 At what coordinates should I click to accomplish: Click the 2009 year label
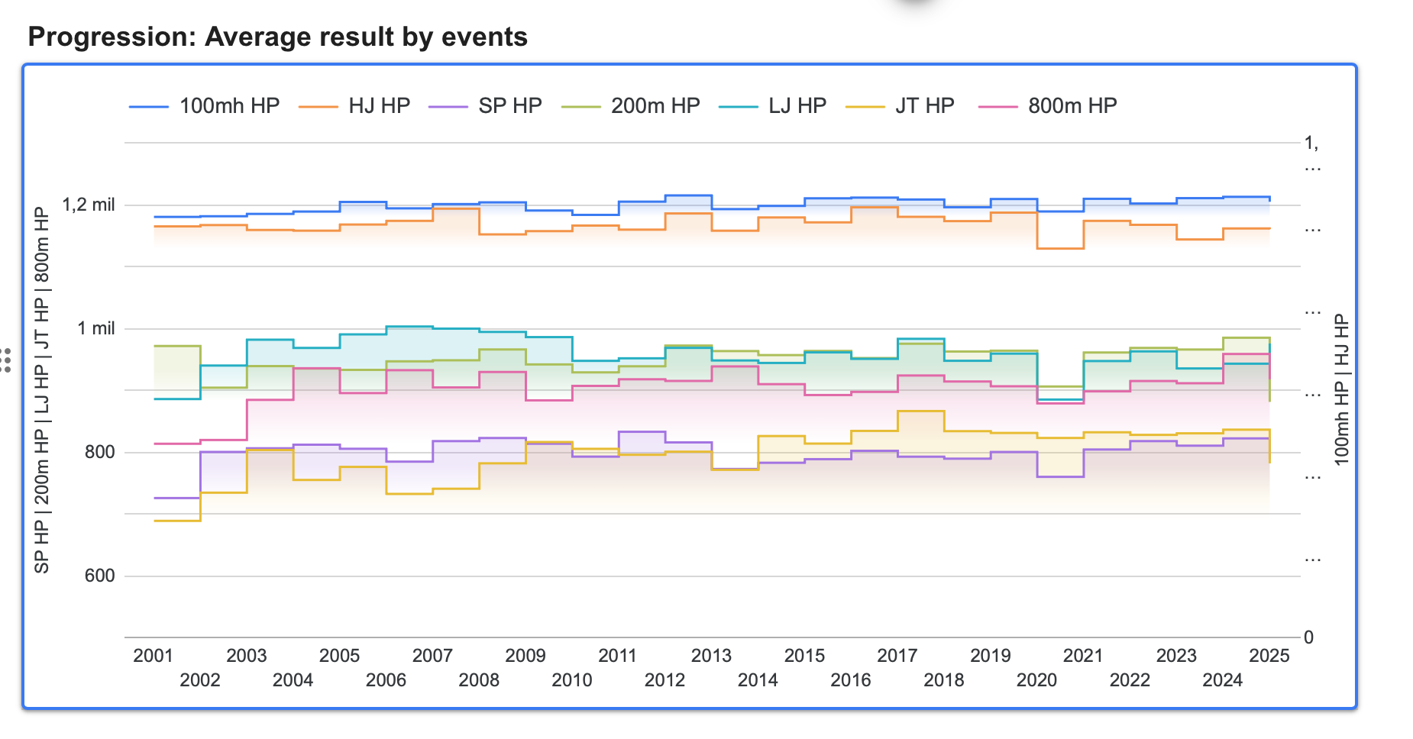click(x=525, y=656)
